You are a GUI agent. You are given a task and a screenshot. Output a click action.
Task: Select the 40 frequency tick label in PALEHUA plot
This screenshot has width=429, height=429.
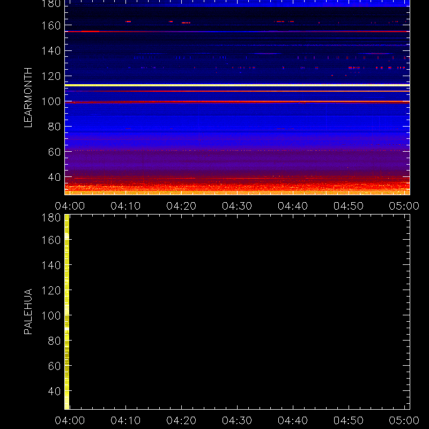(x=54, y=391)
